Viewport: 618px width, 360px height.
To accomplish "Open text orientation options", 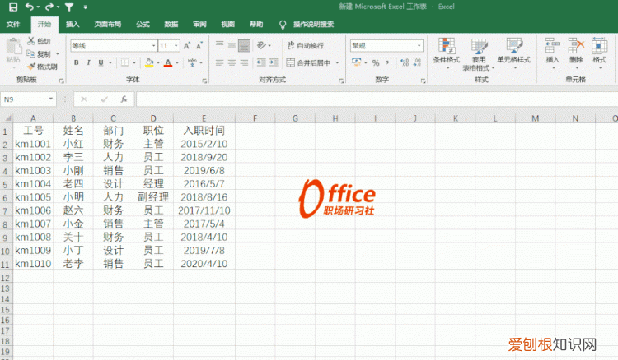I will (262, 45).
